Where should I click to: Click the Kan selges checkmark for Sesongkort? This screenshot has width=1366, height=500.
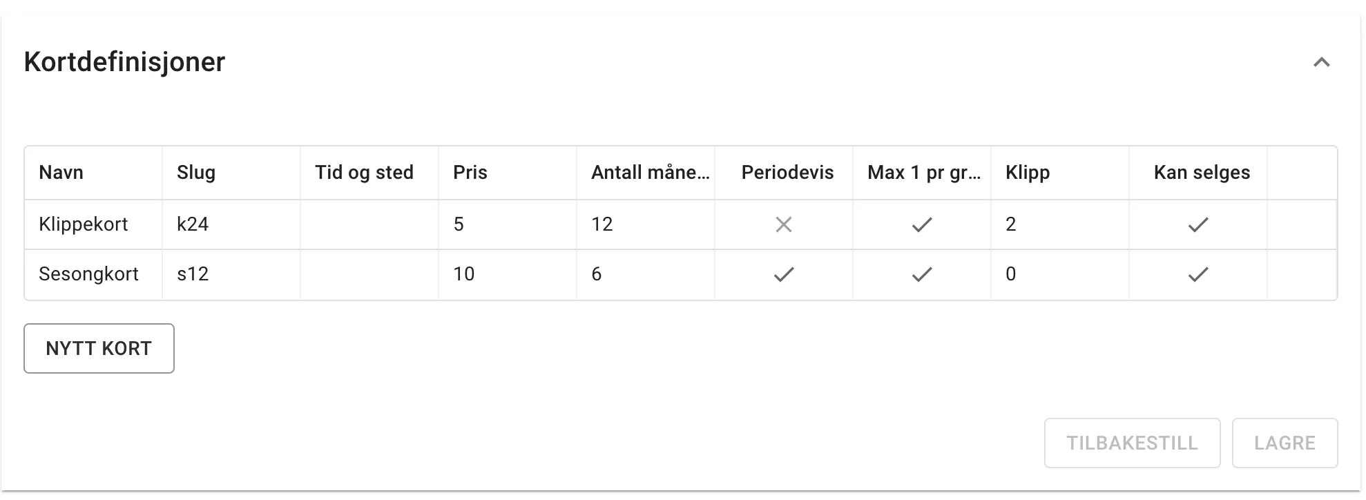pos(1198,275)
